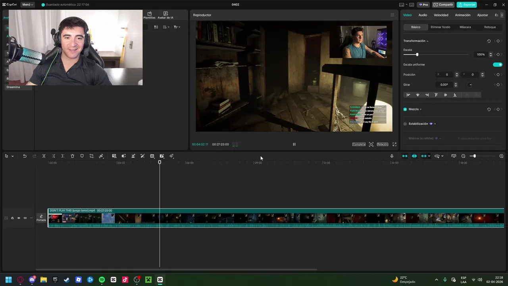The height and width of the screenshot is (286, 508).
Task: Click the timeline zoom slider handle
Action: coord(474,156)
